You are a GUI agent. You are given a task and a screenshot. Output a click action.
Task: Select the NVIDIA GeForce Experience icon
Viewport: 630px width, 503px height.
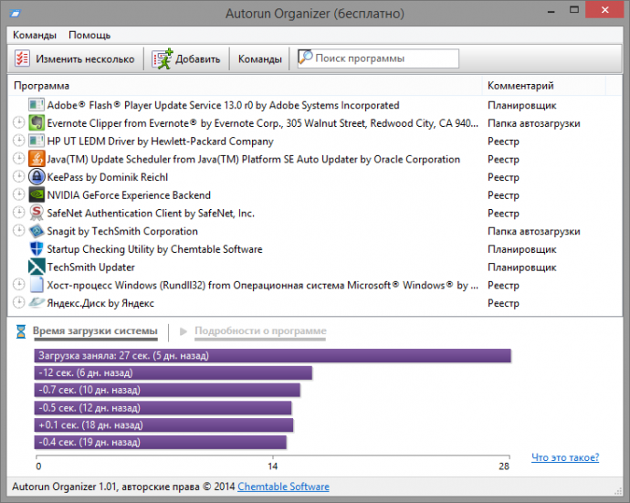pyautogui.click(x=37, y=194)
